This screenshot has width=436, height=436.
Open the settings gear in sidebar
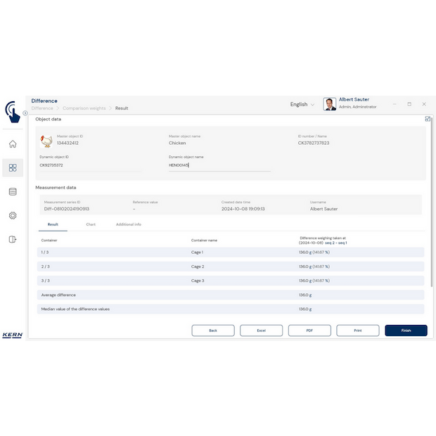(13, 215)
